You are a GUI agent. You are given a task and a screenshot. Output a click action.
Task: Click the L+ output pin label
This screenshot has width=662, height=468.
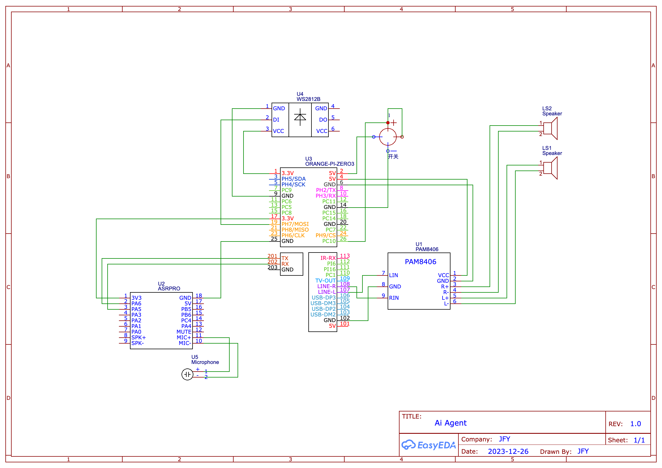tap(445, 298)
